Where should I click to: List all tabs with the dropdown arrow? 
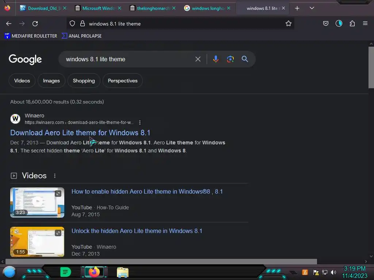312,8
